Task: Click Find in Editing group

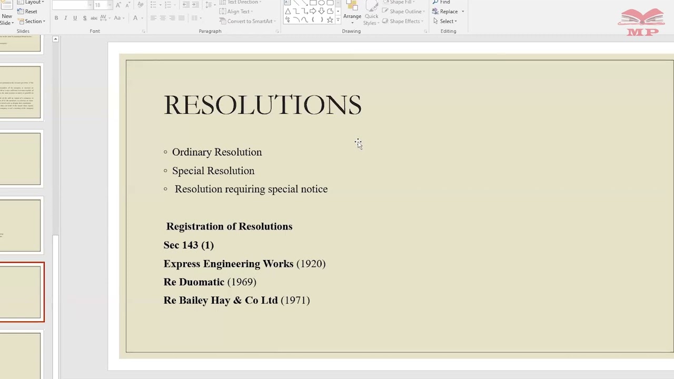Action: (x=441, y=2)
